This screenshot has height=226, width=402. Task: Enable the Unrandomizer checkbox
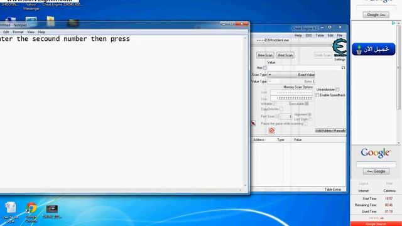pyautogui.click(x=337, y=89)
